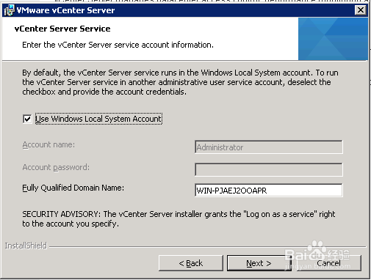Uncheck Use Windows Local System Account checkbox
The image size is (371, 280).
[x=27, y=119]
